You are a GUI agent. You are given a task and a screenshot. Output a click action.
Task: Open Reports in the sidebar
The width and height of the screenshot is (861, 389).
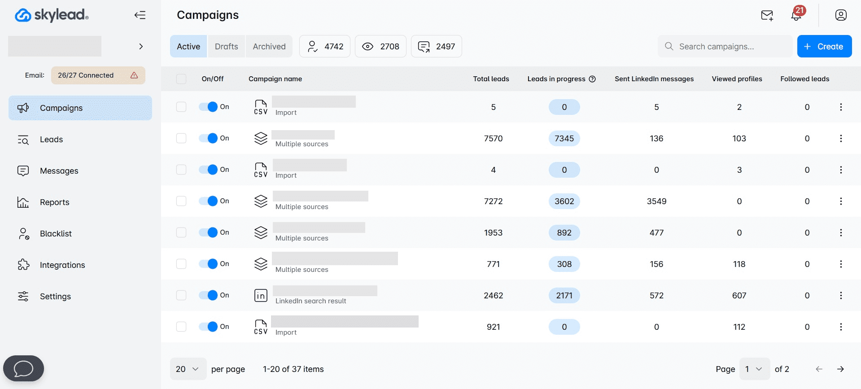pyautogui.click(x=80, y=202)
